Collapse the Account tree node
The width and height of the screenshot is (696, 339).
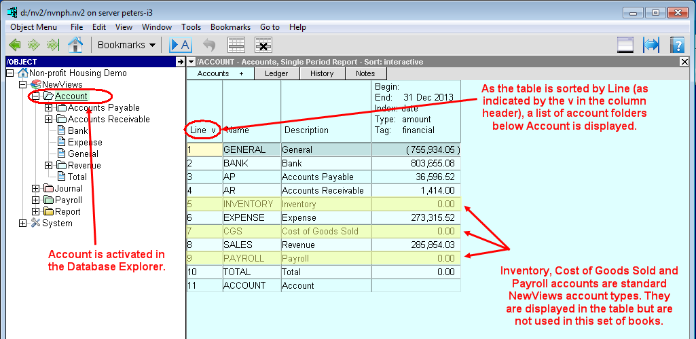(36, 96)
